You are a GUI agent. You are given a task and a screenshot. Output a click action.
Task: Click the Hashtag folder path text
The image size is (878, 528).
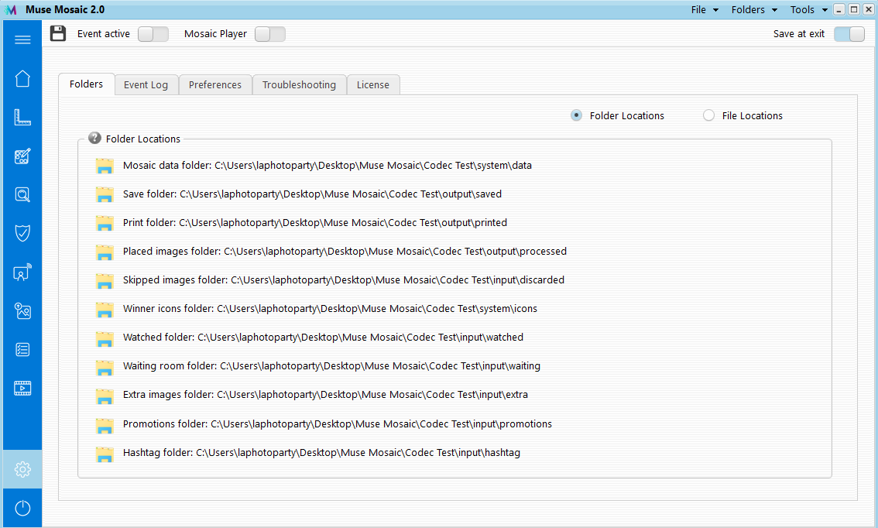tap(321, 452)
